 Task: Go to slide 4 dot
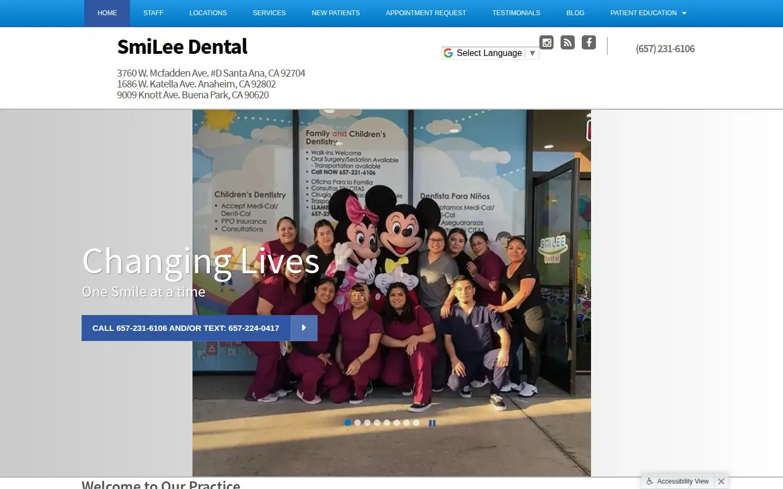pyautogui.click(x=377, y=423)
